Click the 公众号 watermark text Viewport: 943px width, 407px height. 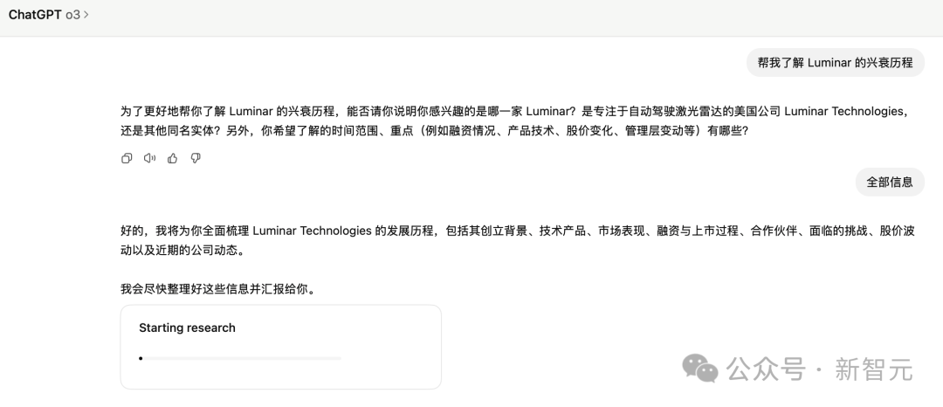click(x=767, y=369)
